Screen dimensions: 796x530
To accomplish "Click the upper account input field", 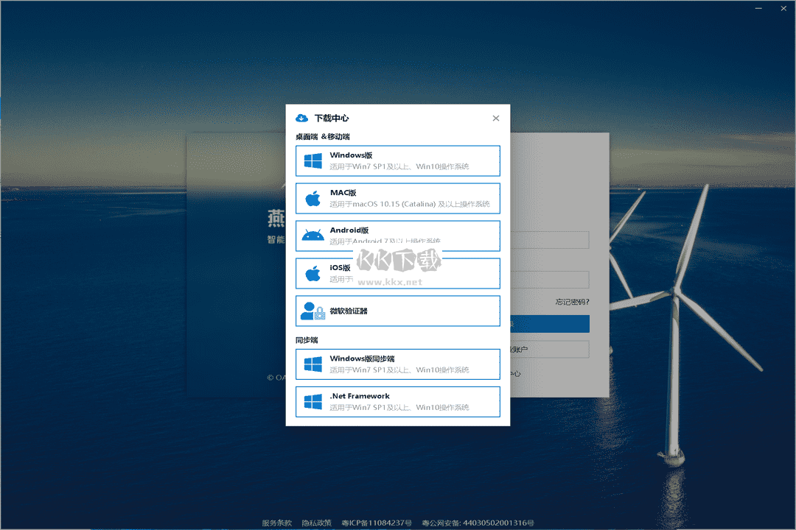I will [x=549, y=240].
